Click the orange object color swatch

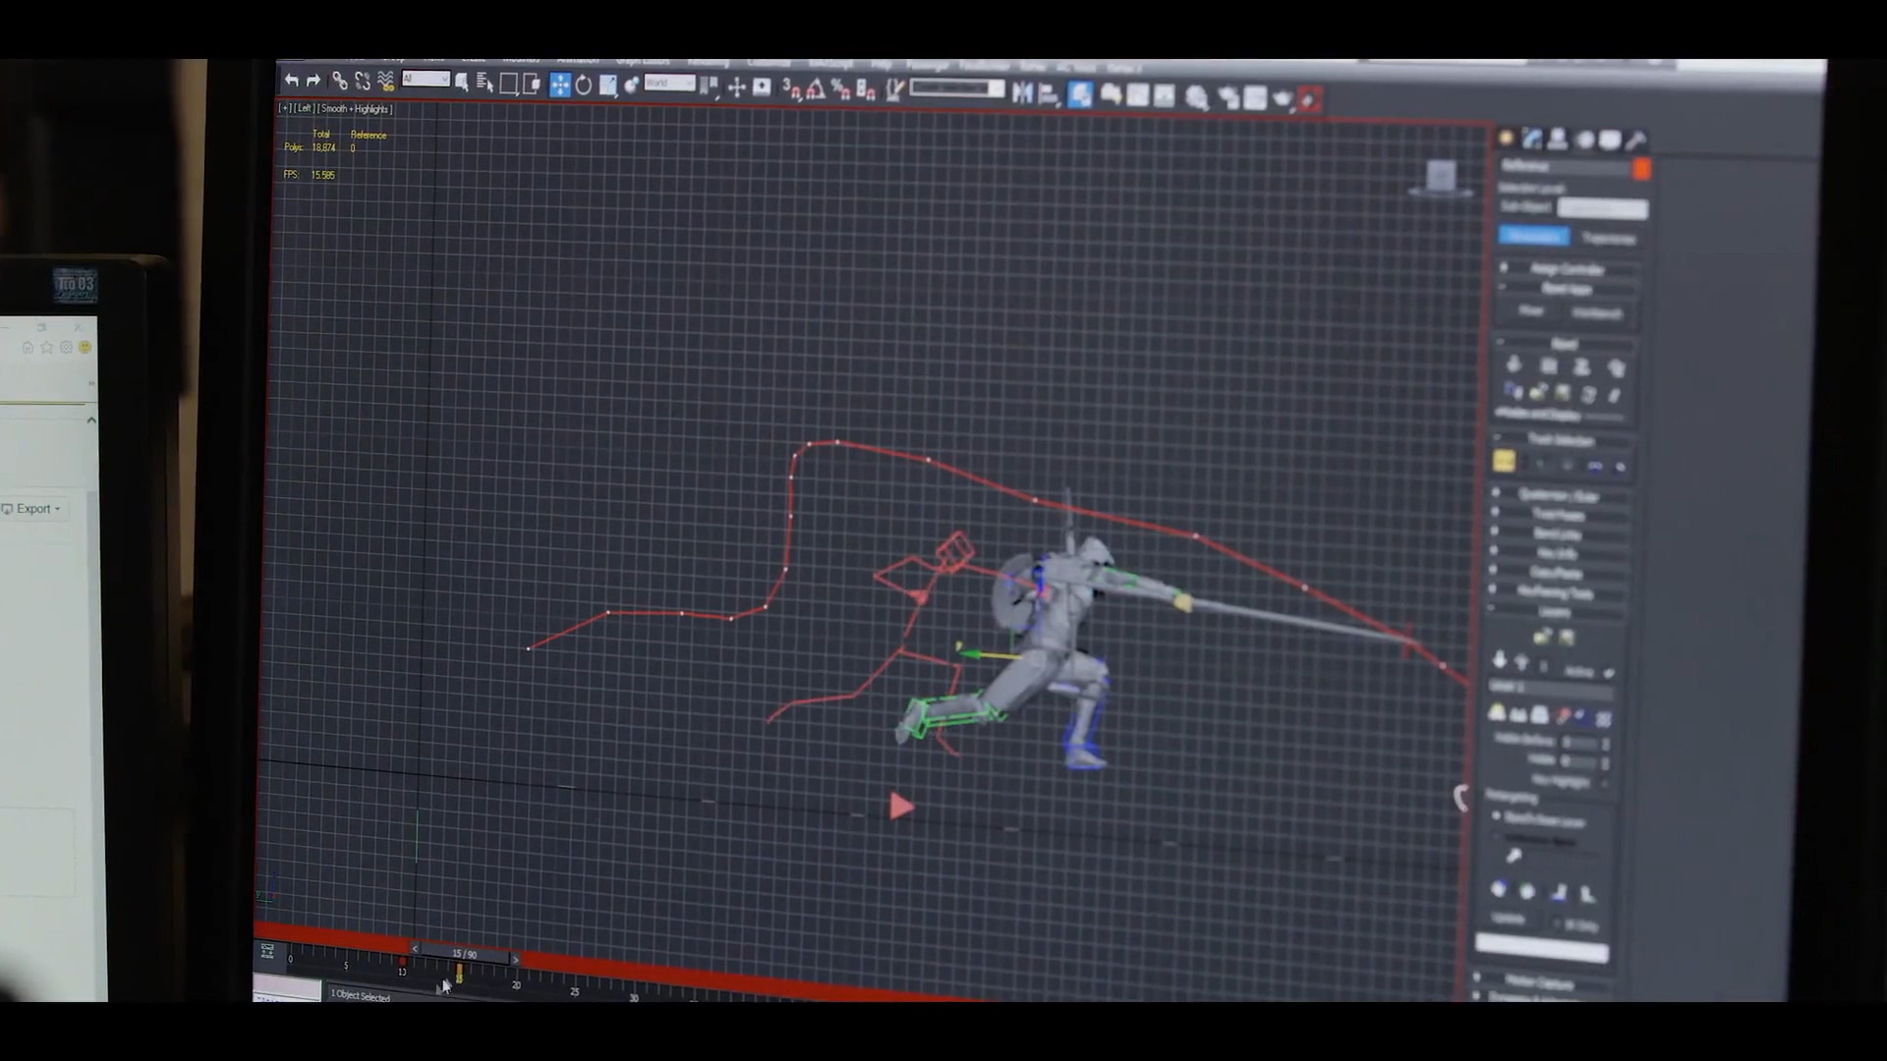(x=1640, y=169)
